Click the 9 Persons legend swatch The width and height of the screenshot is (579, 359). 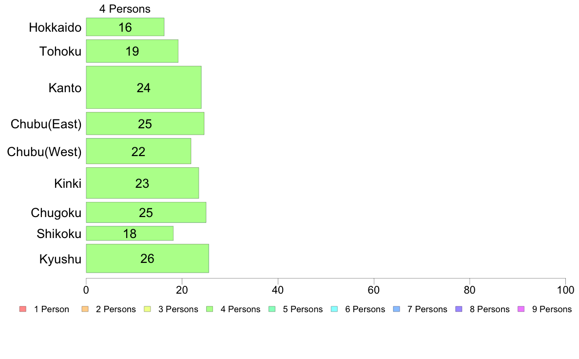521,309
